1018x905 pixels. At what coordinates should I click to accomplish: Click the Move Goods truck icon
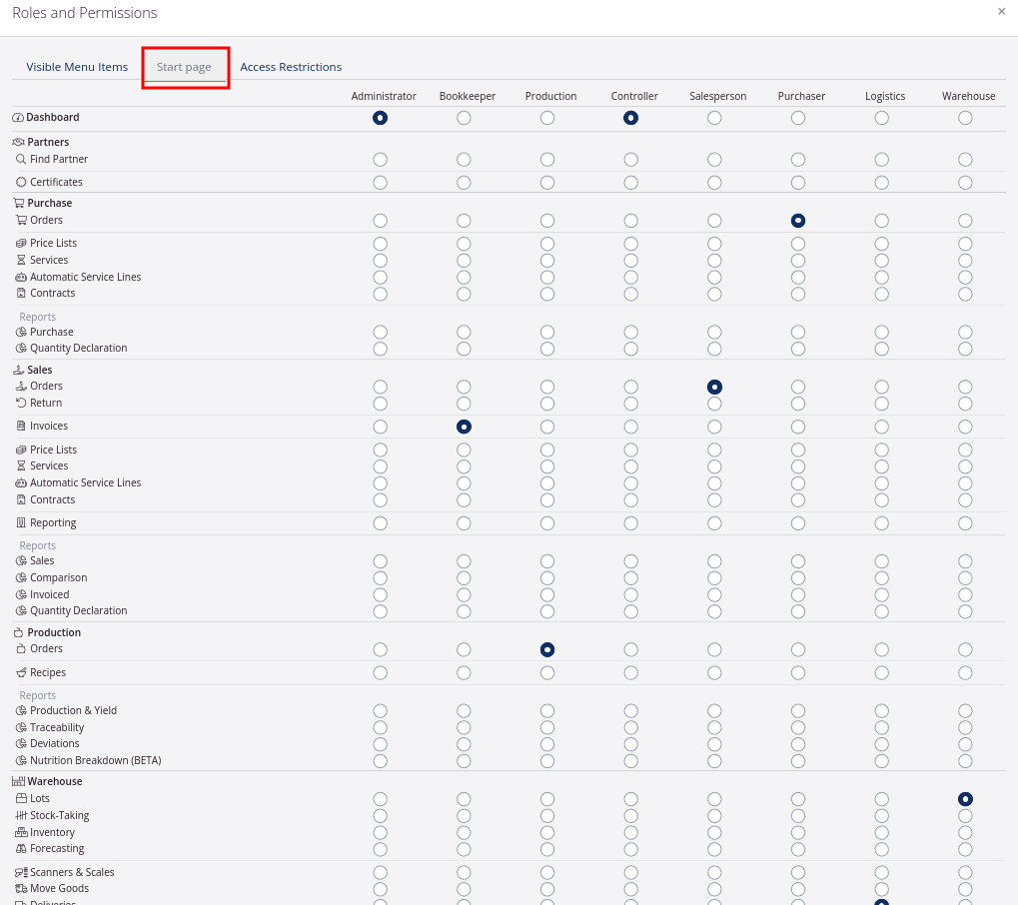click(21, 889)
